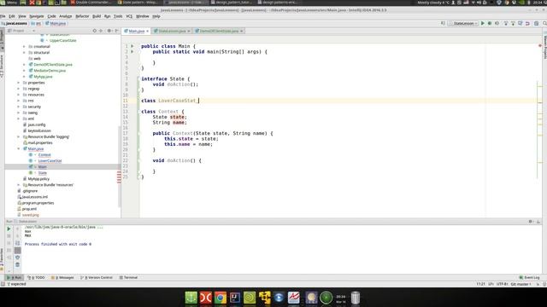Click Run panel settings gear icon

point(530,222)
